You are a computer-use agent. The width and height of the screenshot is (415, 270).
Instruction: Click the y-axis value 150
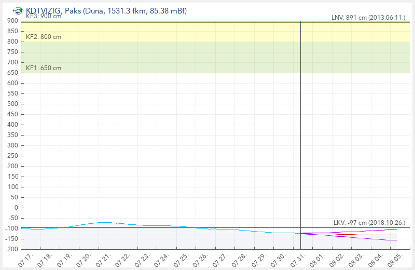[x=12, y=177]
